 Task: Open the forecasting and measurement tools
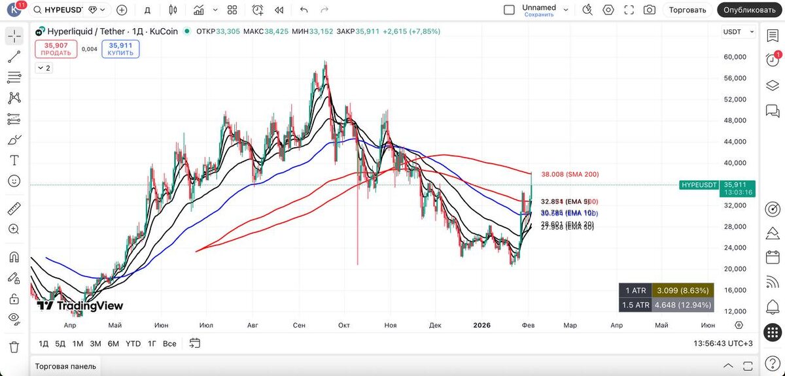[x=14, y=119]
